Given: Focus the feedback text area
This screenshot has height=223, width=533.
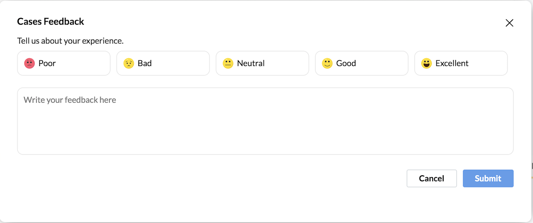Looking at the screenshot, I should click(x=265, y=121).
